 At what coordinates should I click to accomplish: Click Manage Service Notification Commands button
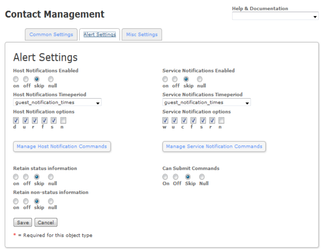tap(214, 146)
